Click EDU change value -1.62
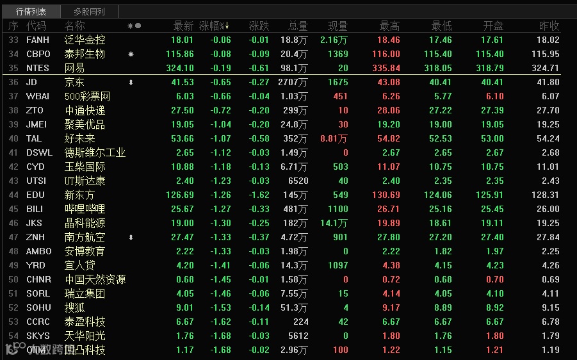This screenshot has height=360, width=577. (x=259, y=195)
